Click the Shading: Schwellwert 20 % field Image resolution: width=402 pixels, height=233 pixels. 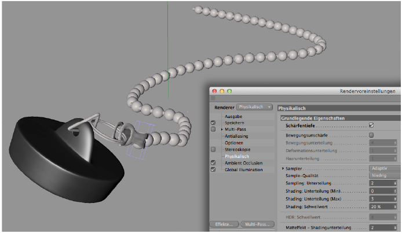382,206
